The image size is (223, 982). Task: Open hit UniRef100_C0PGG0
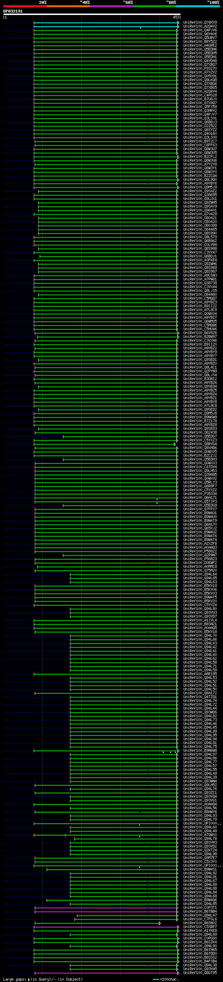tap(200, 938)
